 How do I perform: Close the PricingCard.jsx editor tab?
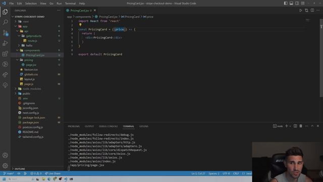pyautogui.click(x=95, y=10)
